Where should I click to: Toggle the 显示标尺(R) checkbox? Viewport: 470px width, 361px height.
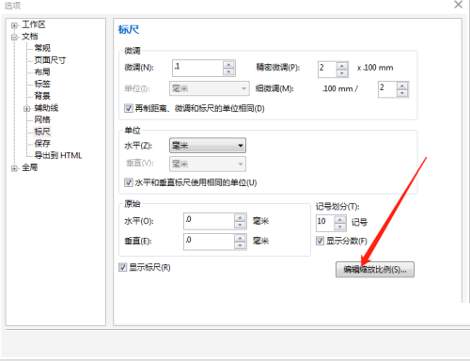click(x=122, y=267)
